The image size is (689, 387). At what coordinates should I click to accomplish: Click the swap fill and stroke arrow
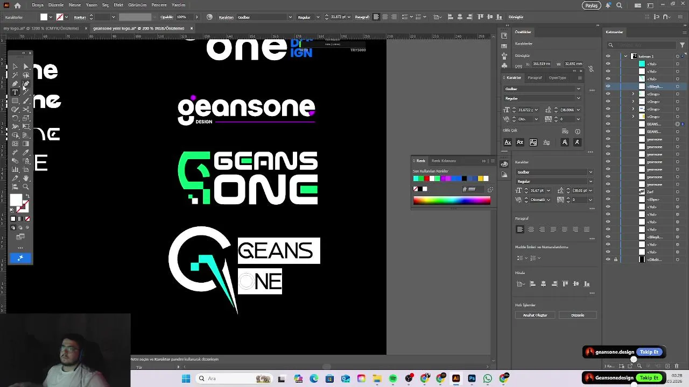coord(27,196)
